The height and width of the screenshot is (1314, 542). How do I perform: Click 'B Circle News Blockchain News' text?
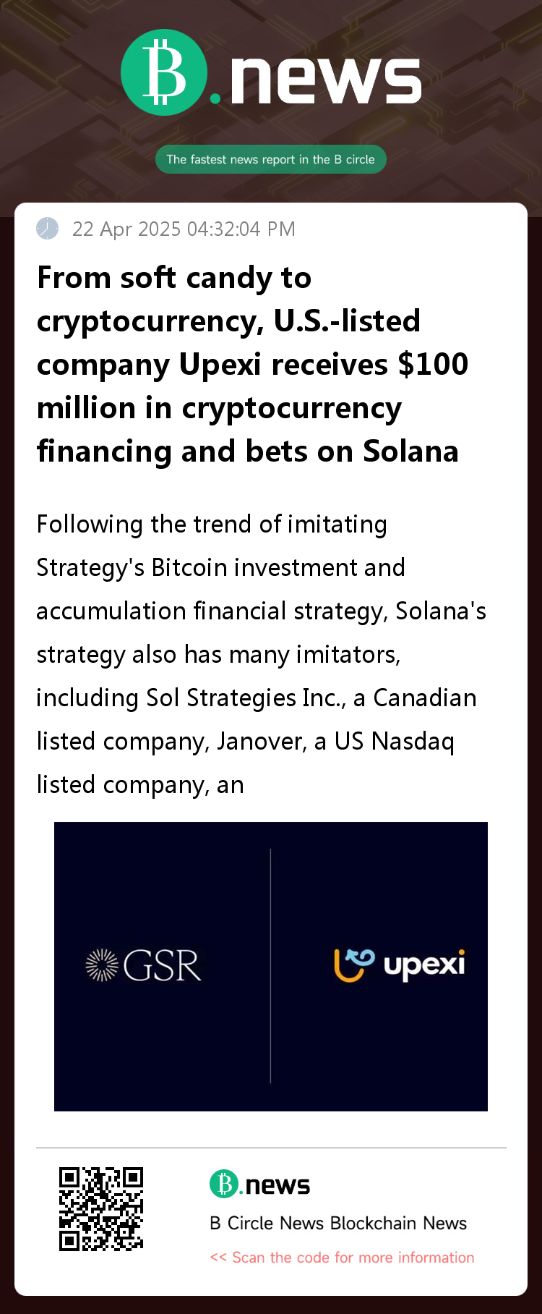[x=338, y=1223]
